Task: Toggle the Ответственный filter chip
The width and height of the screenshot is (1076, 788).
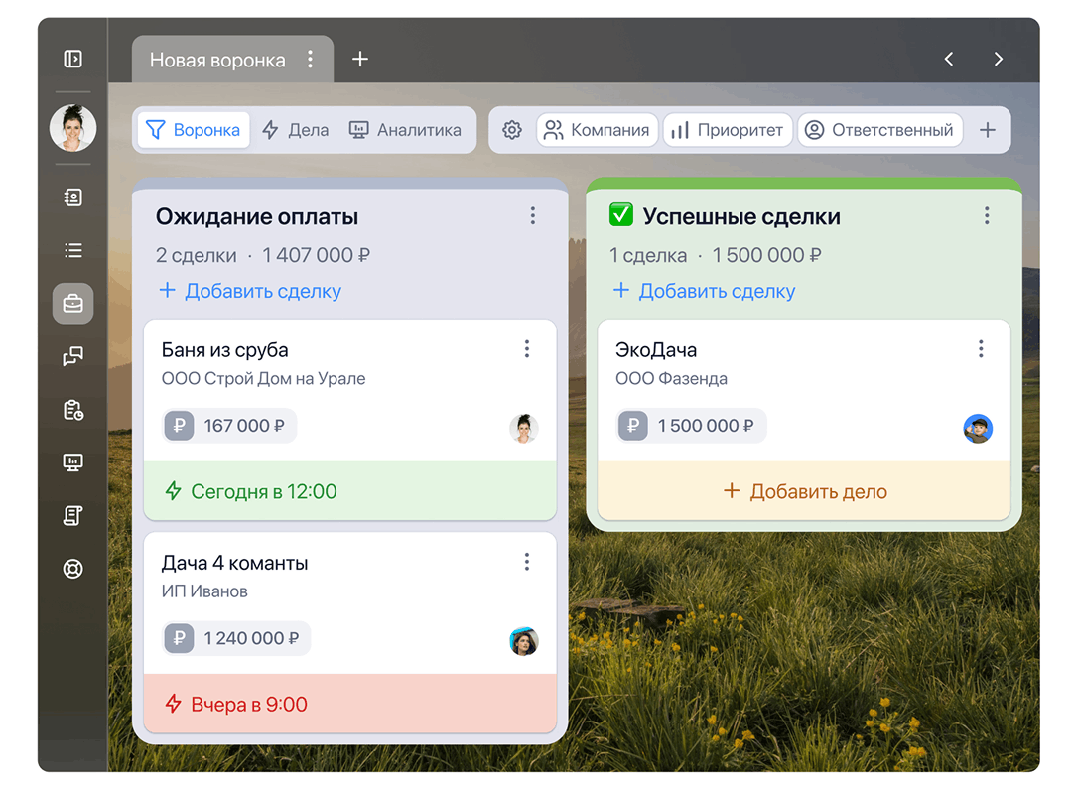Action: pyautogui.click(x=880, y=129)
